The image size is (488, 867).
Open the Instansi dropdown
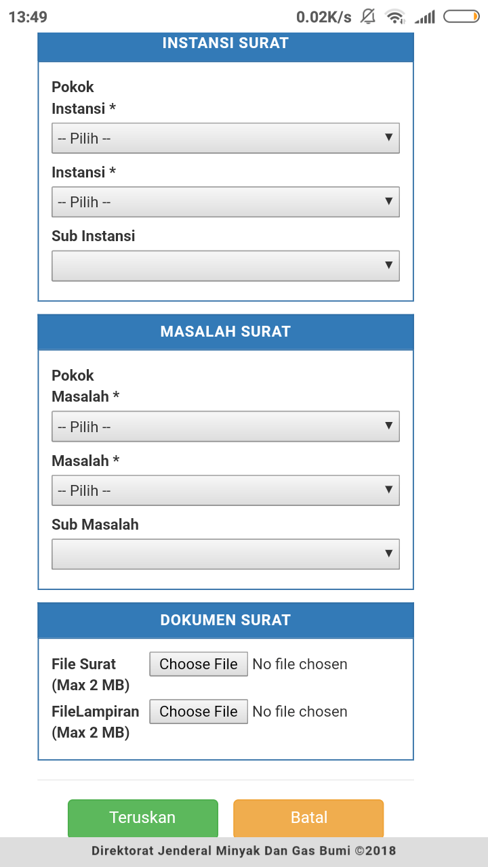(225, 202)
